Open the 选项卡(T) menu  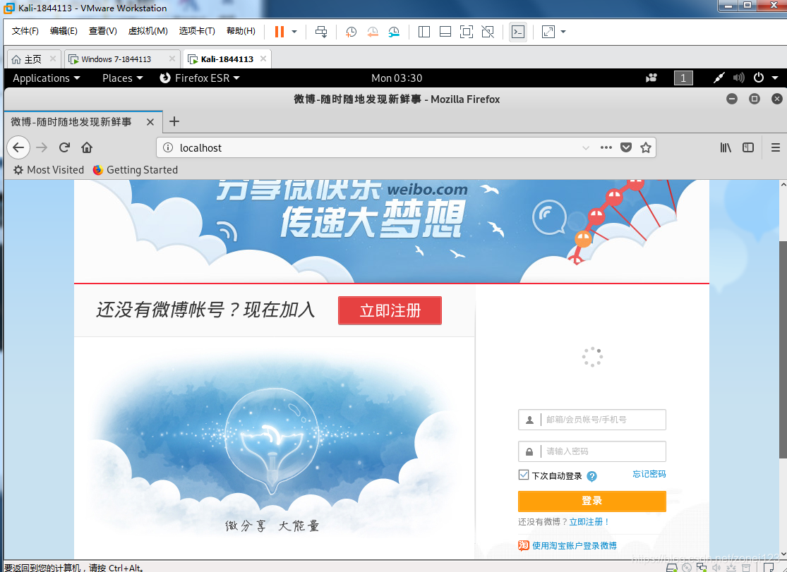(197, 31)
